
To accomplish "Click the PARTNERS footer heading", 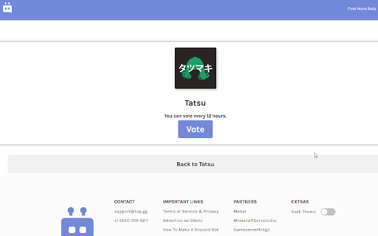I will click(245, 202).
